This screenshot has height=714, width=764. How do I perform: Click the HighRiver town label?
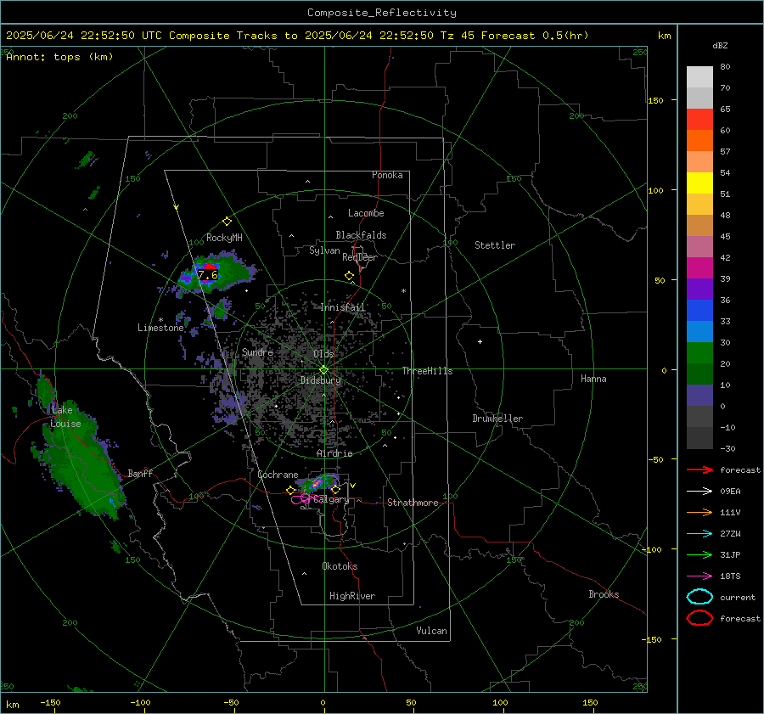(352, 596)
